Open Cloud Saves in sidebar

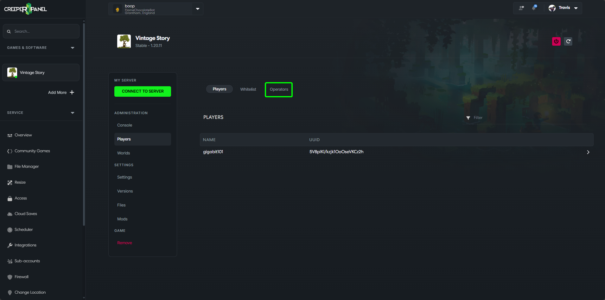[26, 214]
